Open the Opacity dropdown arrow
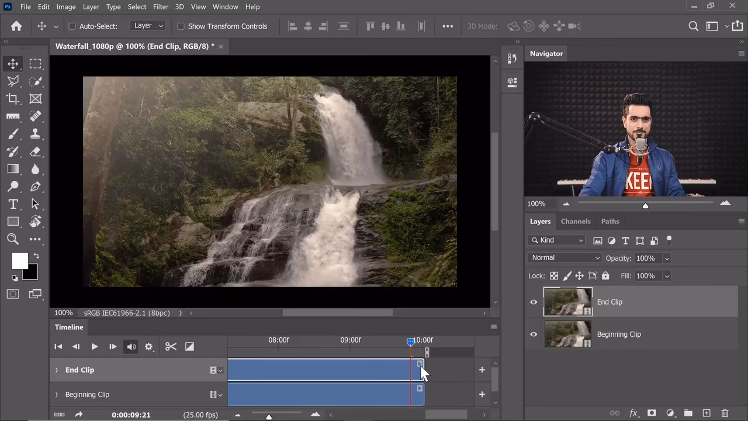Screen dimensions: 748x421 coord(667,258)
